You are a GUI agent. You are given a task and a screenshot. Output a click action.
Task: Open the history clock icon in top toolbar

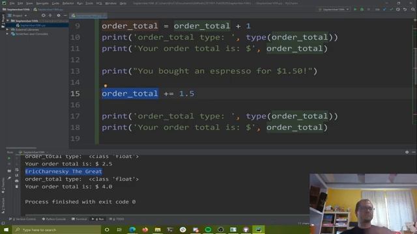pyautogui.click(x=398, y=9)
